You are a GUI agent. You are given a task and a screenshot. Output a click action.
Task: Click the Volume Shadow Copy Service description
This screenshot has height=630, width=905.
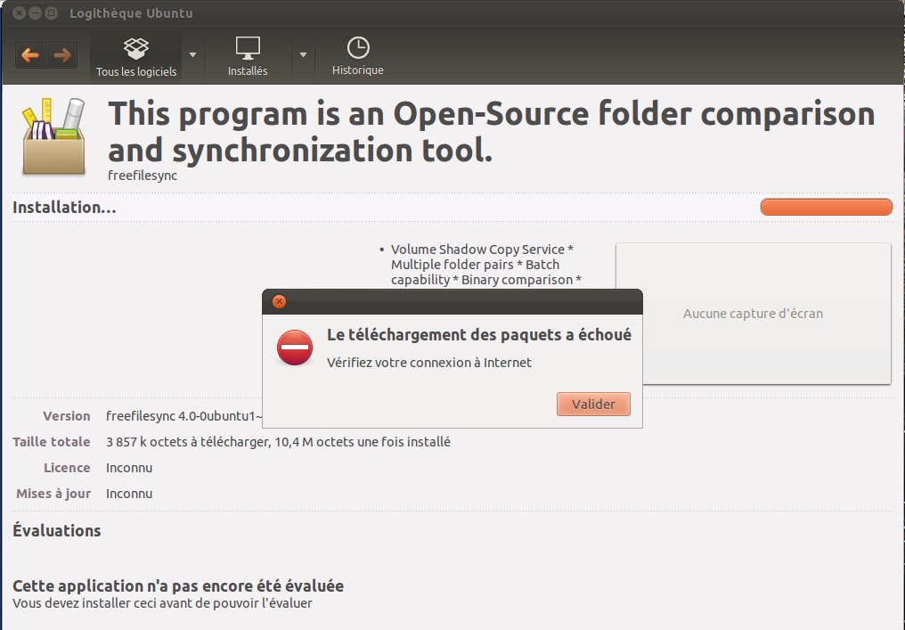(486, 265)
